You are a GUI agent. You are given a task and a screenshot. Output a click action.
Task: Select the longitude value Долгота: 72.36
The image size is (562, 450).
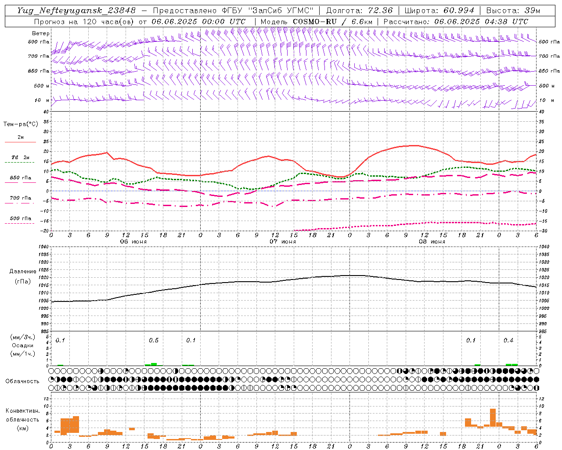(x=359, y=11)
